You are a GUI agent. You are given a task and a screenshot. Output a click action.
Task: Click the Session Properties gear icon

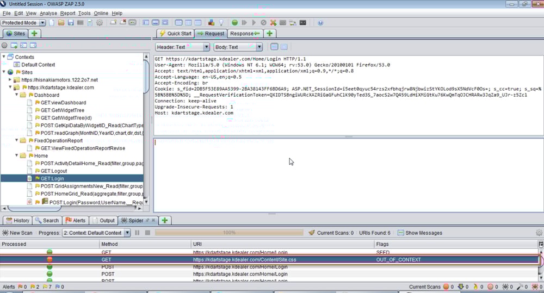coord(100,23)
